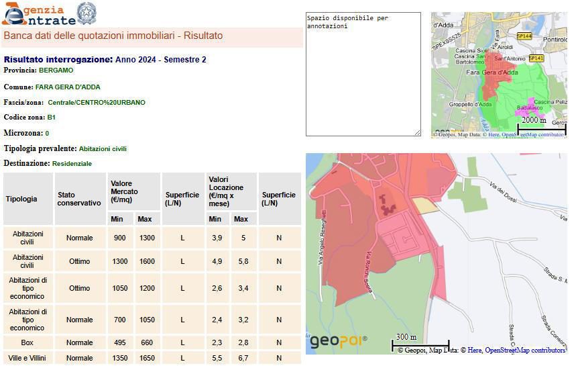This screenshot has width=580, height=370.
Task: Open the OpenStreetMap contributors link on the large map
Action: click(525, 350)
